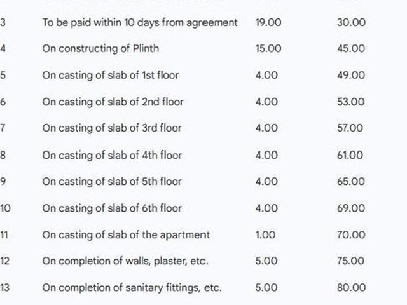Click 'To be paid within 10 days from agreement'

point(140,22)
